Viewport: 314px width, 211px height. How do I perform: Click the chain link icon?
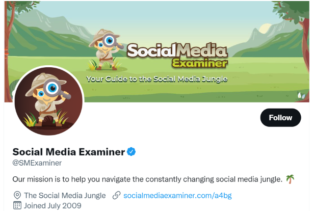pyautogui.click(x=116, y=195)
